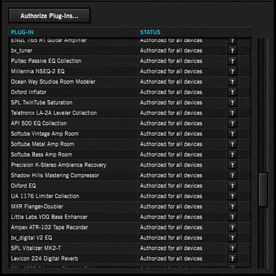This screenshot has height=276, width=276.
Task: Select the Oxford EQ plug-in name
Action: (x=23, y=186)
